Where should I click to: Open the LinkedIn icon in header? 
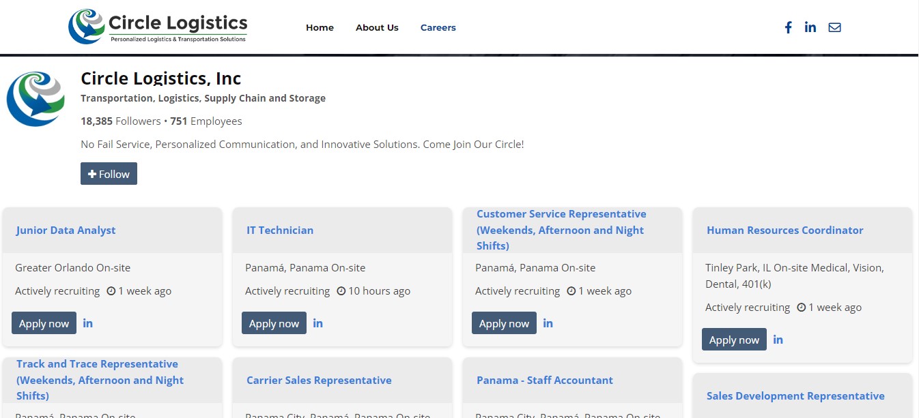pyautogui.click(x=810, y=27)
